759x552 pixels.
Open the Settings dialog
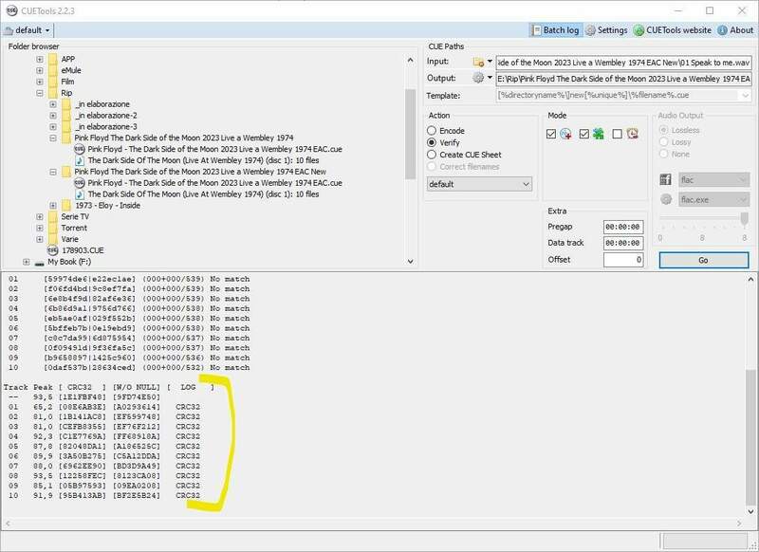click(605, 30)
